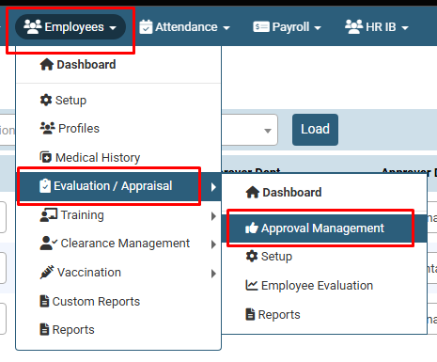This screenshot has height=362, width=437.
Task: Click the Employees dropdown caret
Action: 113,28
